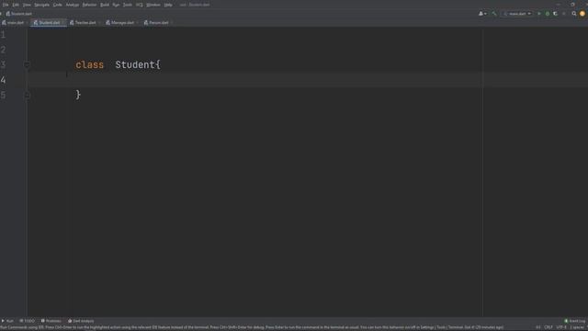
Task: Click the Student.dart breadcrumb in navigation bar
Action: 18,14
